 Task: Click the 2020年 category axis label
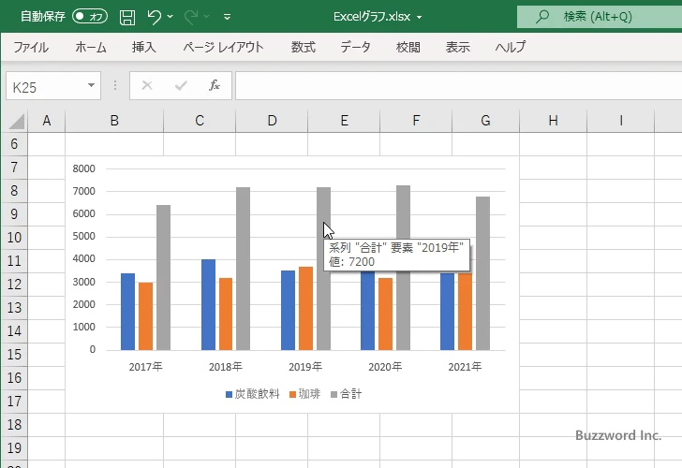point(385,367)
